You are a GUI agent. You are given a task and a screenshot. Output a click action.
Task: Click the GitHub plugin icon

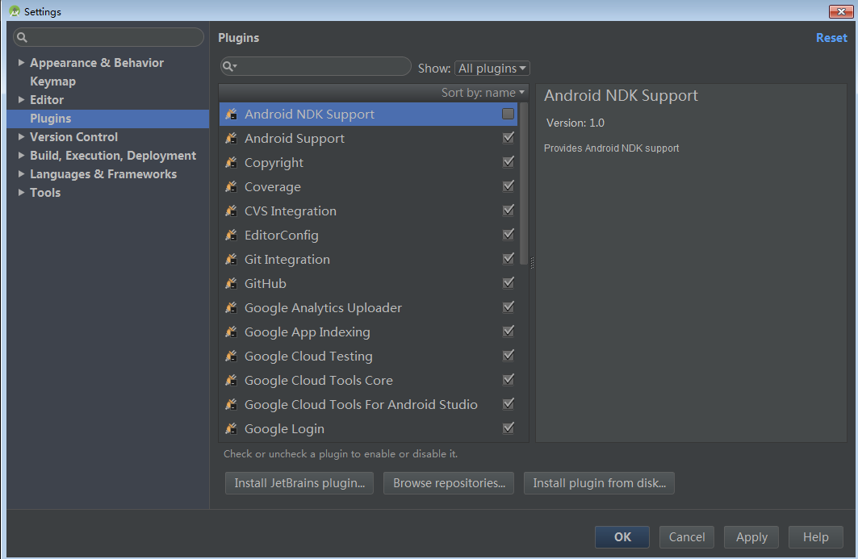pyautogui.click(x=232, y=283)
